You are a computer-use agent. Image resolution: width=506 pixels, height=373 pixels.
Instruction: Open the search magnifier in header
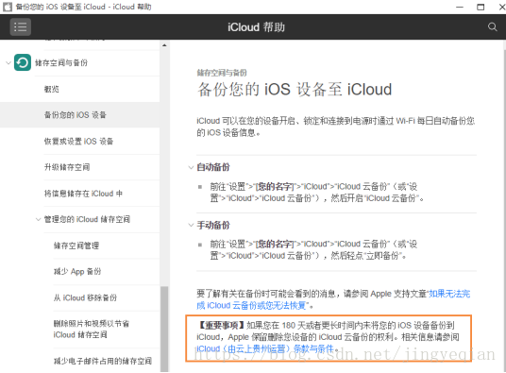coord(492,26)
